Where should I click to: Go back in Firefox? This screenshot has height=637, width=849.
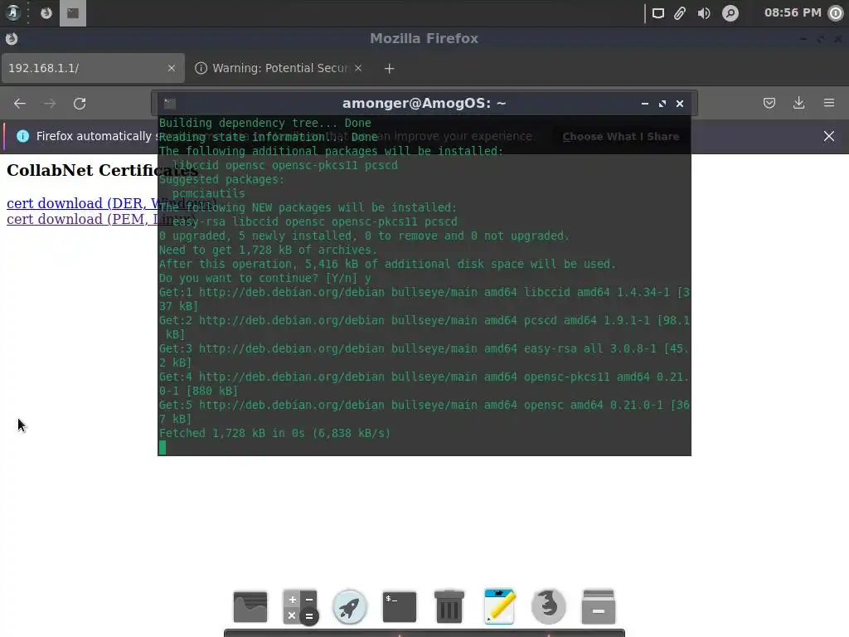coord(20,104)
